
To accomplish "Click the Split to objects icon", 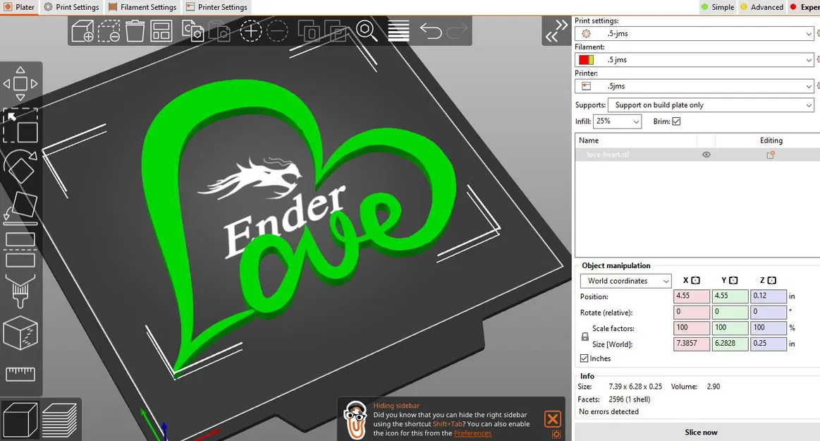I will pos(309,31).
